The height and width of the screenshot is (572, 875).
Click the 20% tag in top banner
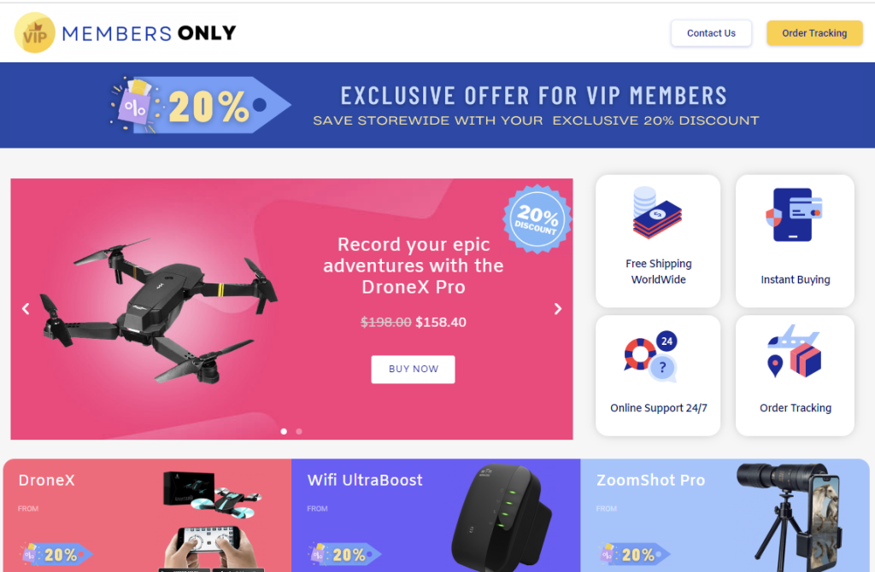pyautogui.click(x=200, y=105)
